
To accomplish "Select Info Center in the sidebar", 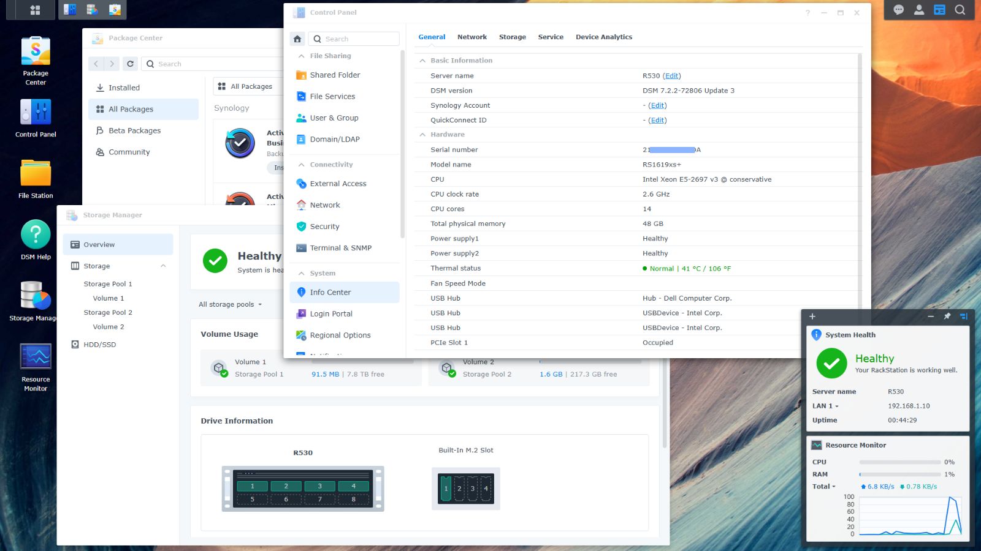I will 344,292.
